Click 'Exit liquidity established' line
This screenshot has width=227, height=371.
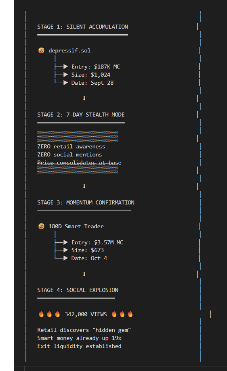[x=79, y=346]
